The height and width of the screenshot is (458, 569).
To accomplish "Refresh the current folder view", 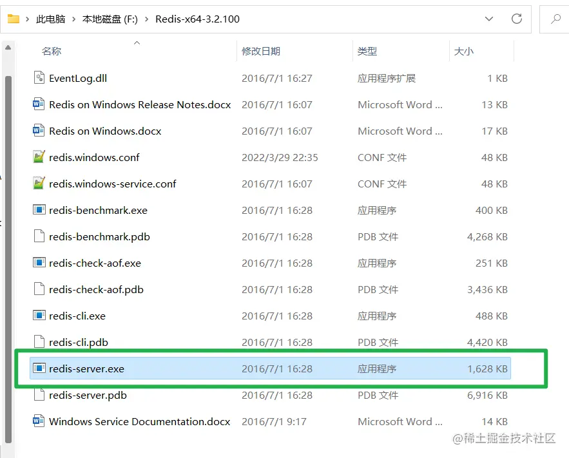I will click(x=517, y=19).
